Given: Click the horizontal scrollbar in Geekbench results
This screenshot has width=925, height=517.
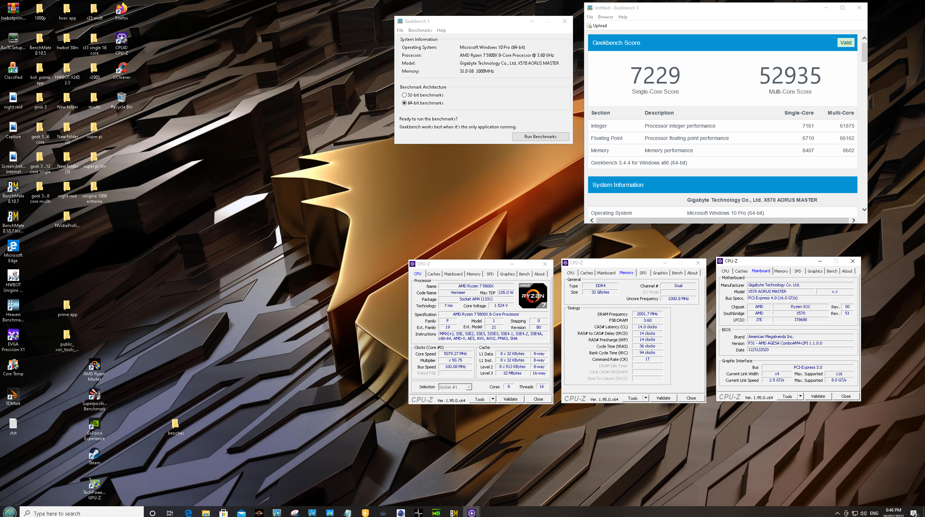Looking at the screenshot, I should [x=722, y=220].
